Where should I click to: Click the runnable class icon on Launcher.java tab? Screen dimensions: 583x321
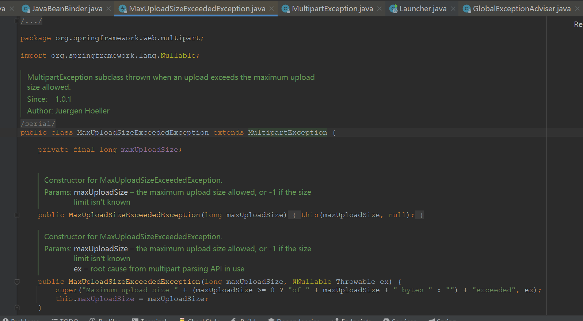[x=393, y=9]
